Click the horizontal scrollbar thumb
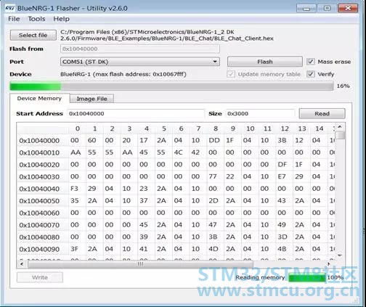The image size is (366, 307). (140, 264)
